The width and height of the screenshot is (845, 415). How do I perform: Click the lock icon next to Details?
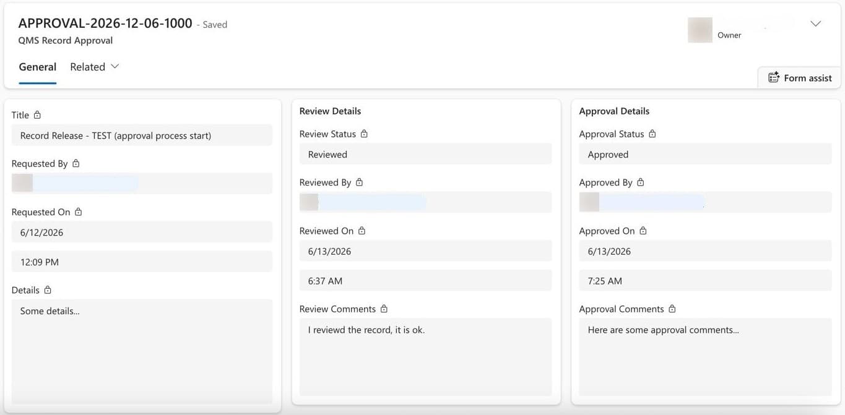(x=48, y=289)
